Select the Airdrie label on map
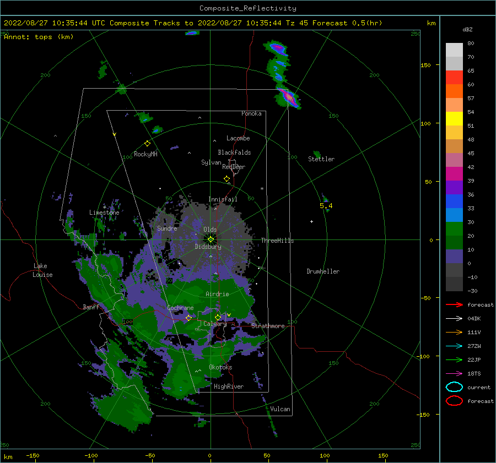The image size is (496, 463). (217, 294)
